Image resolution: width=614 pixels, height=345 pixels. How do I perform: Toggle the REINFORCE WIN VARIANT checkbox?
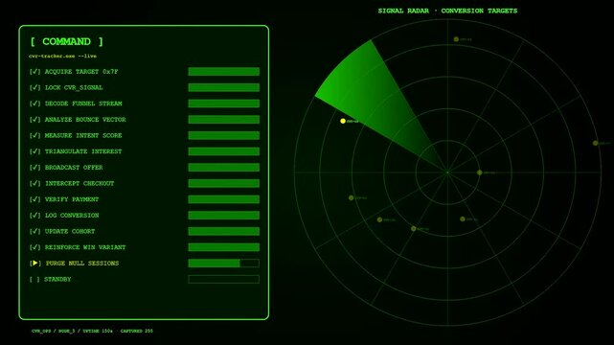tap(34, 247)
